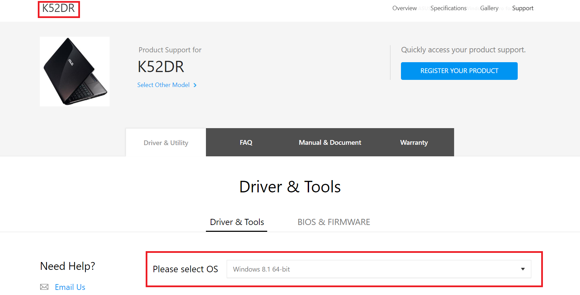Click the large K52DR product name
The height and width of the screenshot is (295, 580).
161,67
